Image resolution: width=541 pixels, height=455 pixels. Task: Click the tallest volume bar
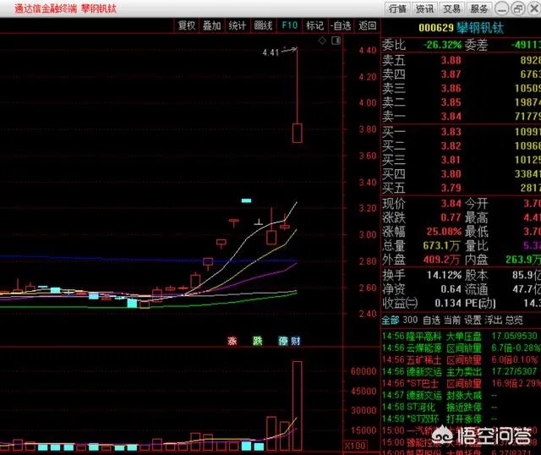point(297,406)
